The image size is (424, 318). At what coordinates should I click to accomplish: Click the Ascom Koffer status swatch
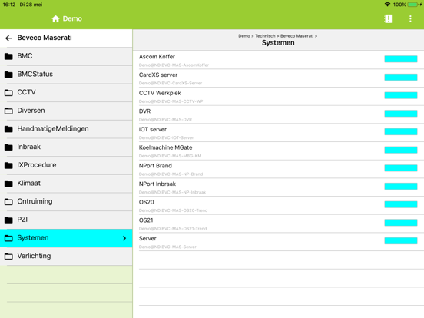pyautogui.click(x=401, y=59)
